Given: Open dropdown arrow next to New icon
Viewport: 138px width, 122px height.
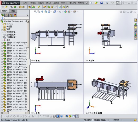Looking at the screenshot, I should (93, 3).
